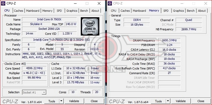Click Core Speed '4599.22 MHz' value
212x105 pixels.
tap(34, 68)
